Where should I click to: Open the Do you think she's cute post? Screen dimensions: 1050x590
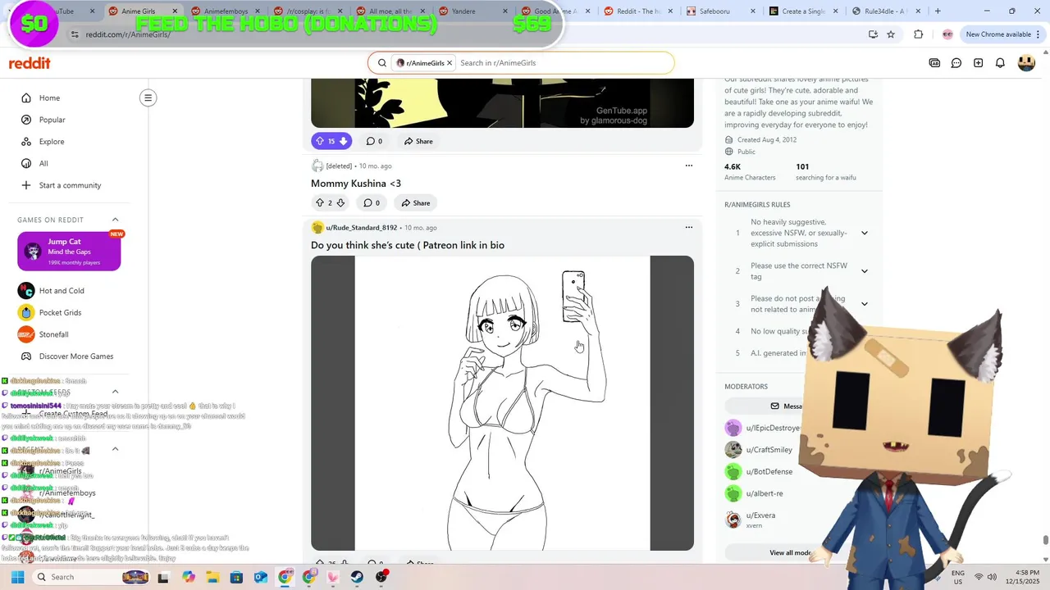pyautogui.click(x=408, y=245)
